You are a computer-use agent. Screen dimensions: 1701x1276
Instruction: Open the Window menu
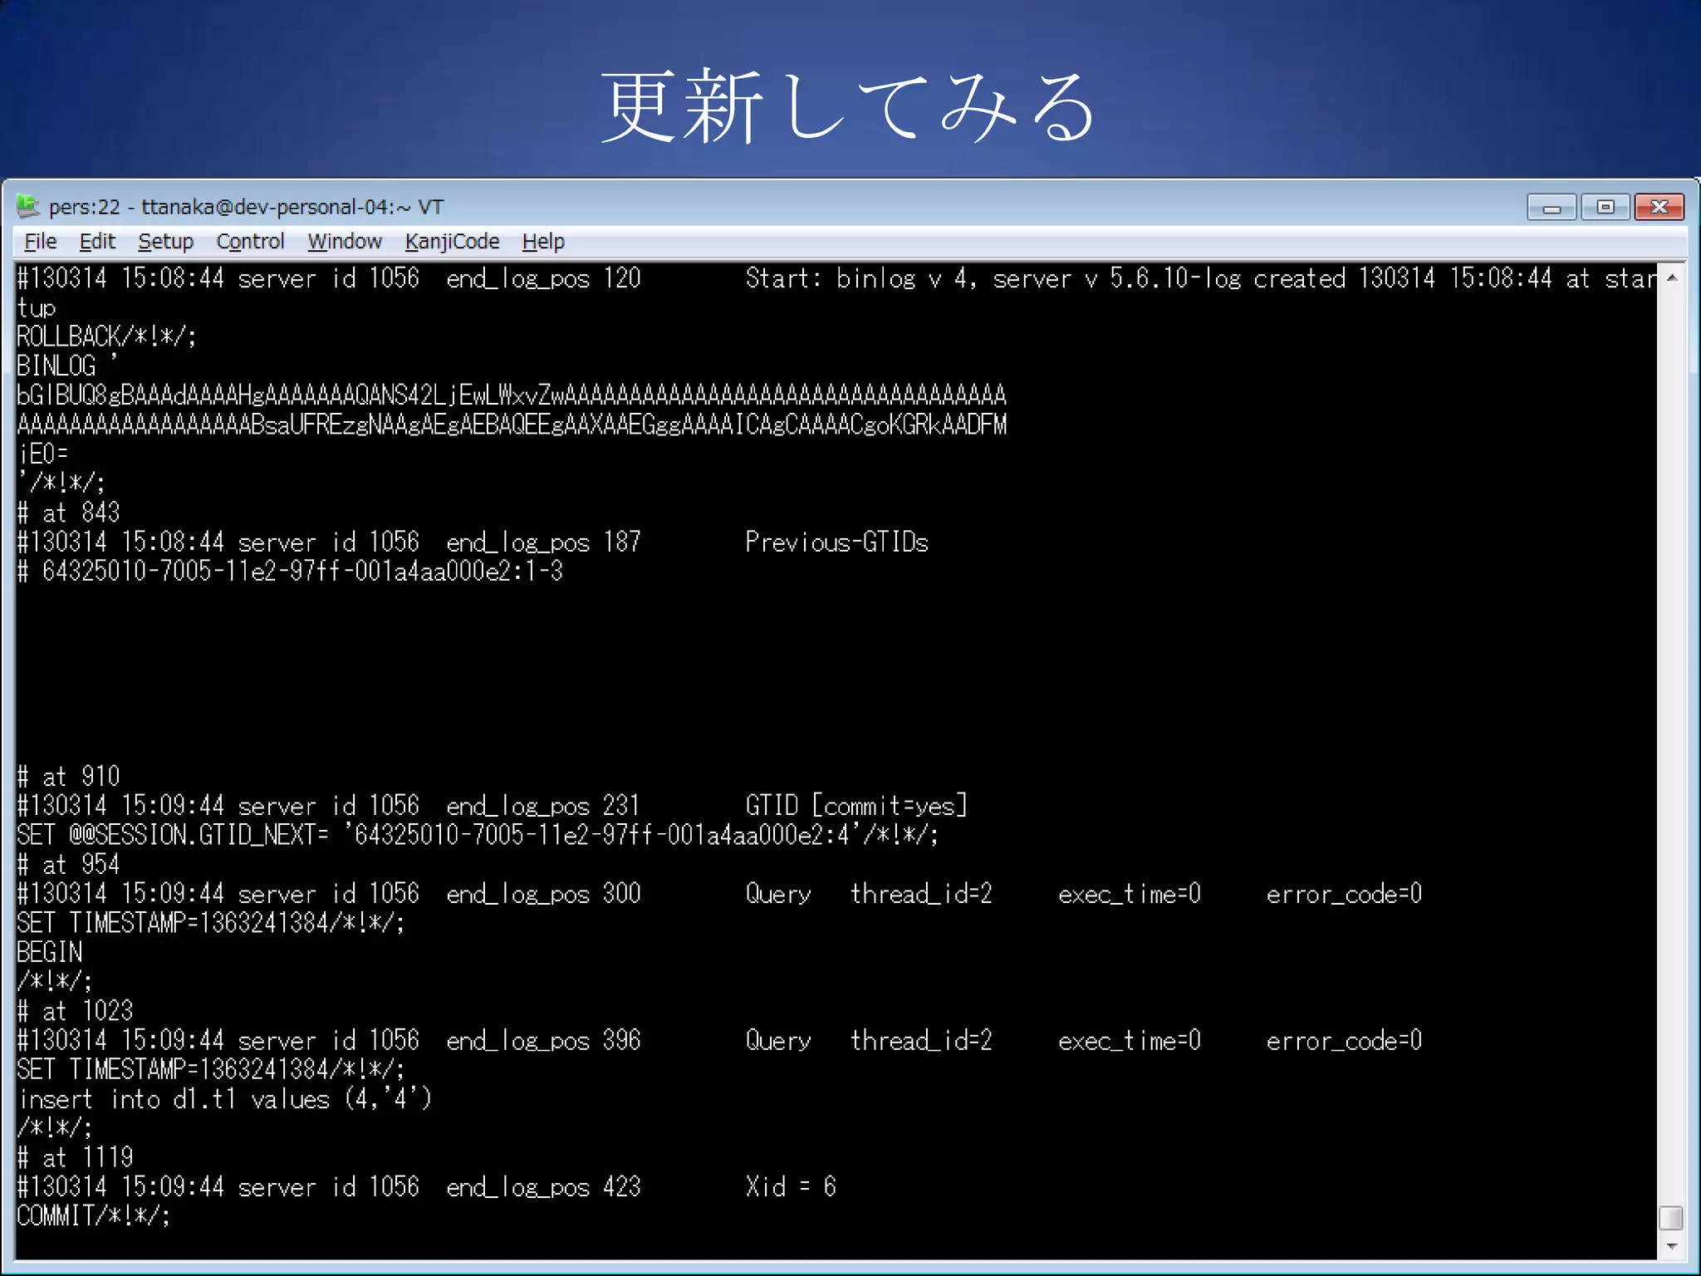[345, 242]
